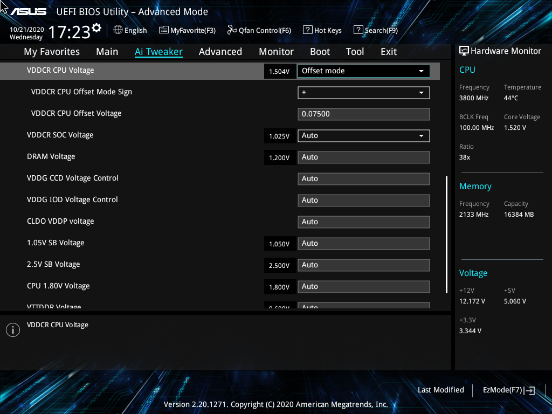This screenshot has width=552, height=414.
Task: Open the Exit tab
Action: (x=389, y=52)
